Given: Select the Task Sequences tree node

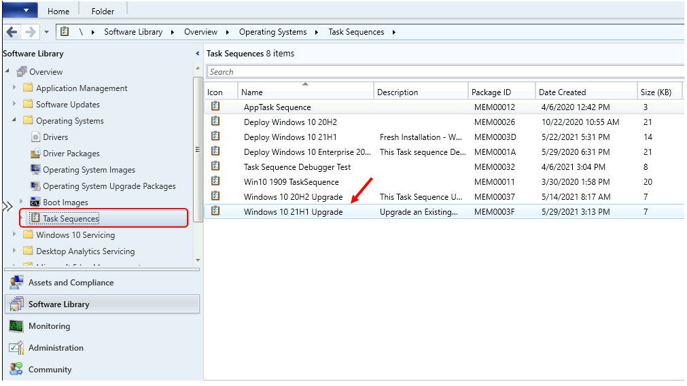Looking at the screenshot, I should coord(71,219).
